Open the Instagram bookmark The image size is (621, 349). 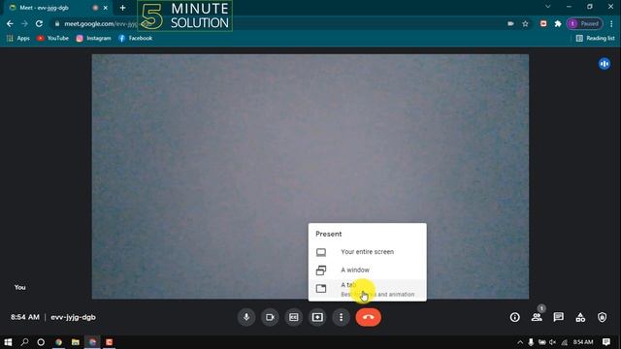93,38
